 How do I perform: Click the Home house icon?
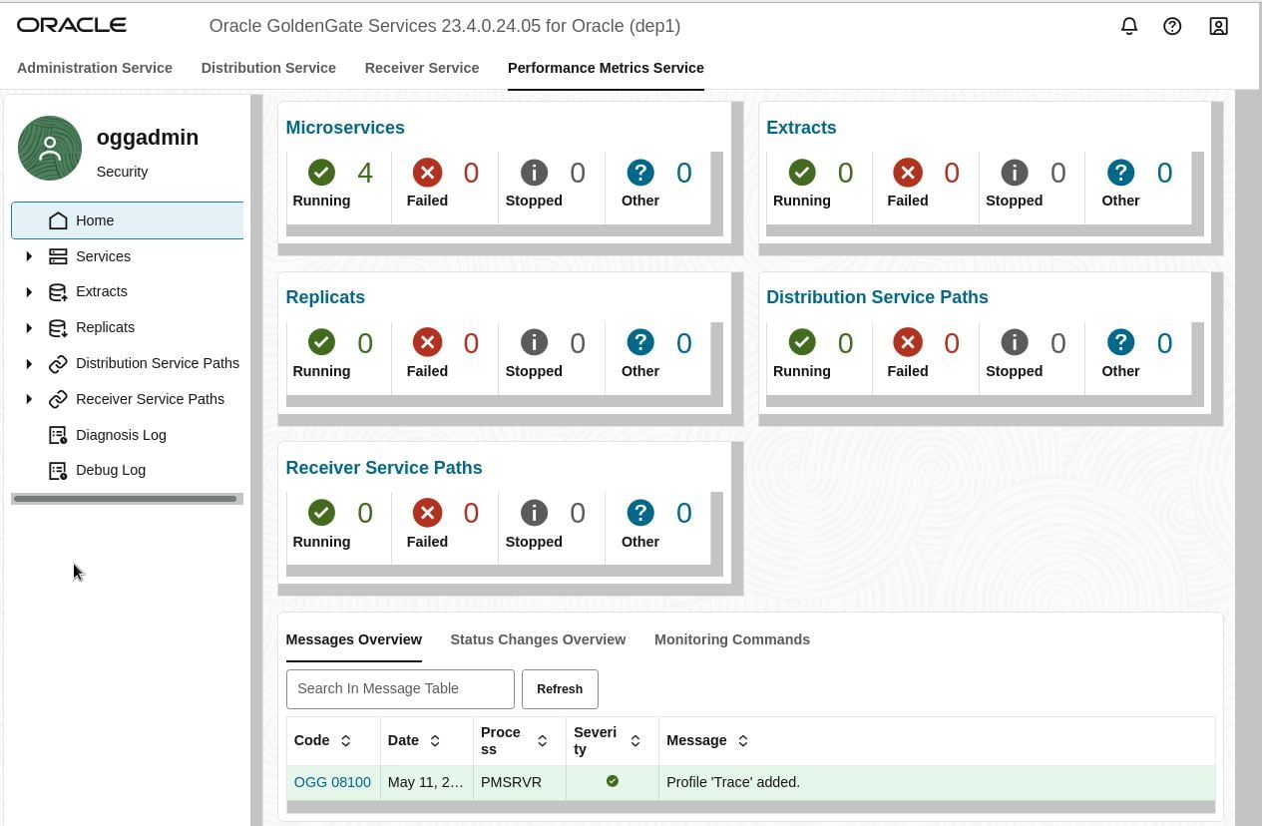58,220
